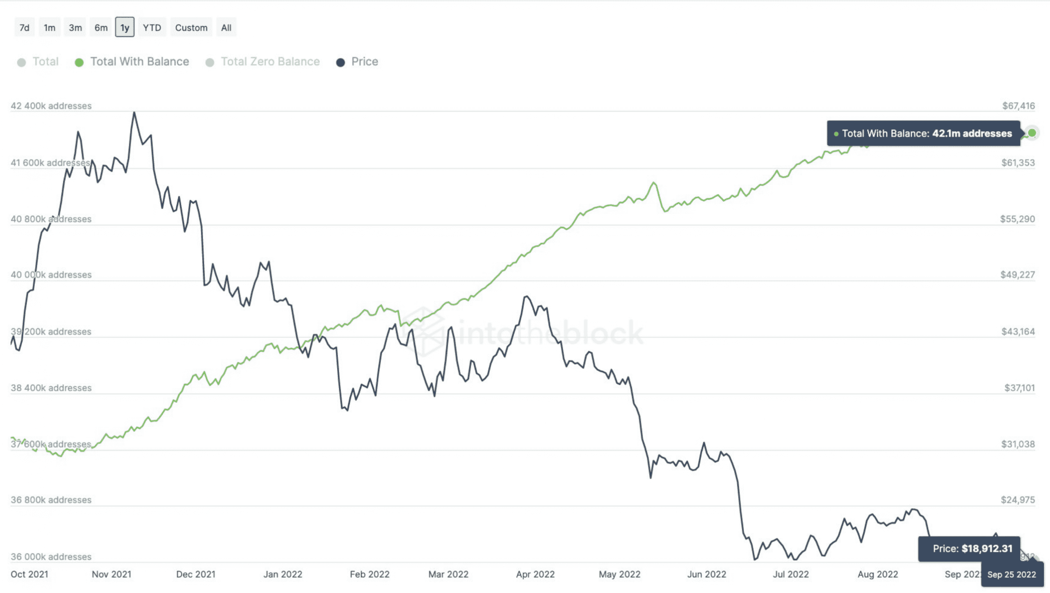Viewport: 1050px width, 593px height.
Task: Click the Total Zero Balance legend dot
Action: coord(210,62)
